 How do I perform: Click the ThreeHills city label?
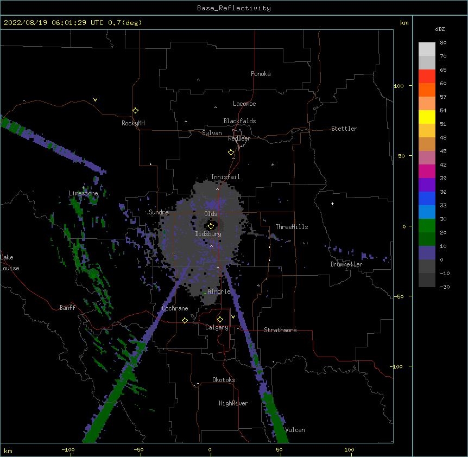[x=292, y=227]
